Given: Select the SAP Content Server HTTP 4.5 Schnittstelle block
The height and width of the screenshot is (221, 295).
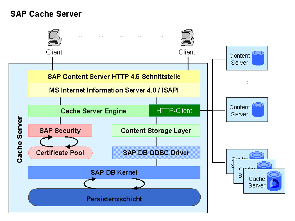Looking at the screenshot, I should pyautogui.click(x=114, y=77).
